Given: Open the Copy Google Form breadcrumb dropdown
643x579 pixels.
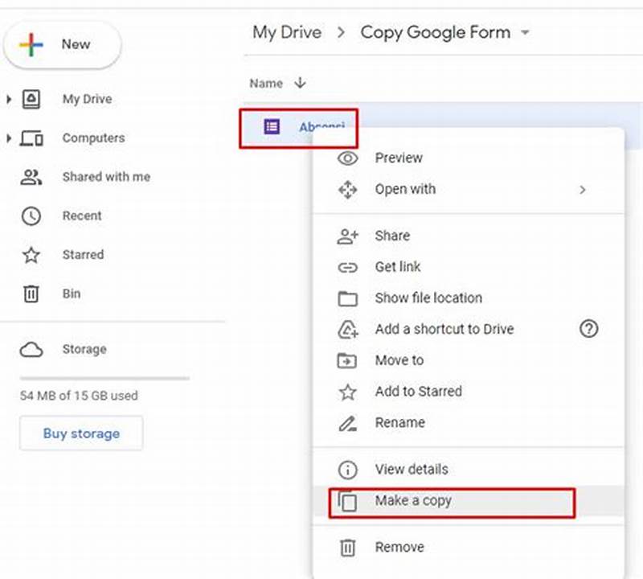Looking at the screenshot, I should 526,32.
